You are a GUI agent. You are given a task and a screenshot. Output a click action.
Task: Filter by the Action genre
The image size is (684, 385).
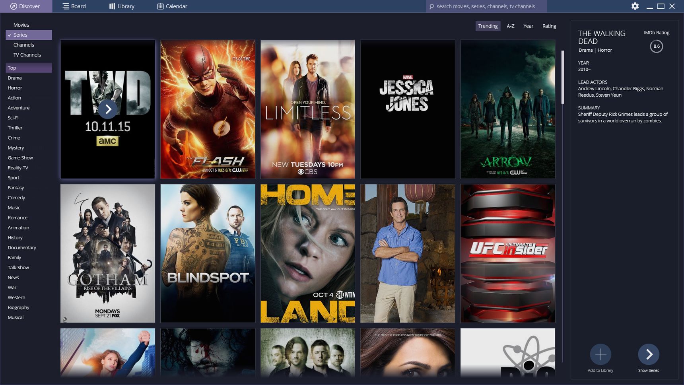14,98
